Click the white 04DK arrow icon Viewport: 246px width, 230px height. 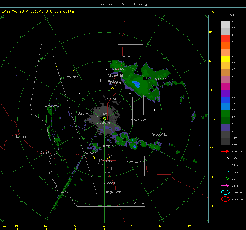point(225,158)
